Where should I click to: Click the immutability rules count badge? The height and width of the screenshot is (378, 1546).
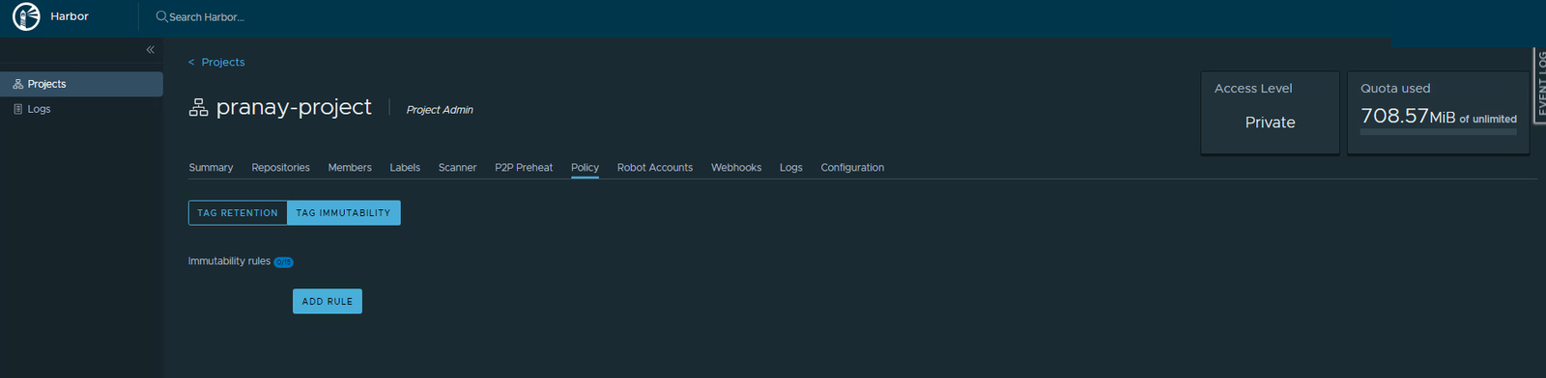click(x=283, y=262)
